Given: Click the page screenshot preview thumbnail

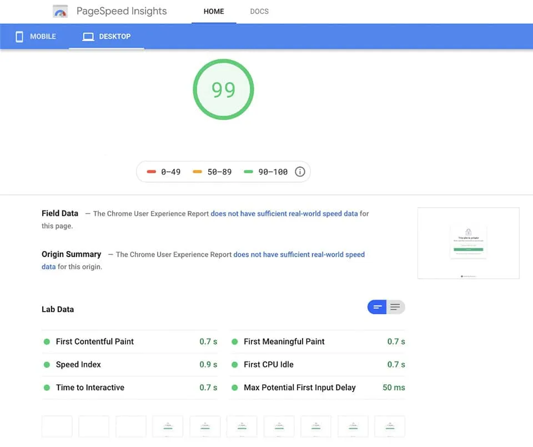Looking at the screenshot, I should pos(468,243).
